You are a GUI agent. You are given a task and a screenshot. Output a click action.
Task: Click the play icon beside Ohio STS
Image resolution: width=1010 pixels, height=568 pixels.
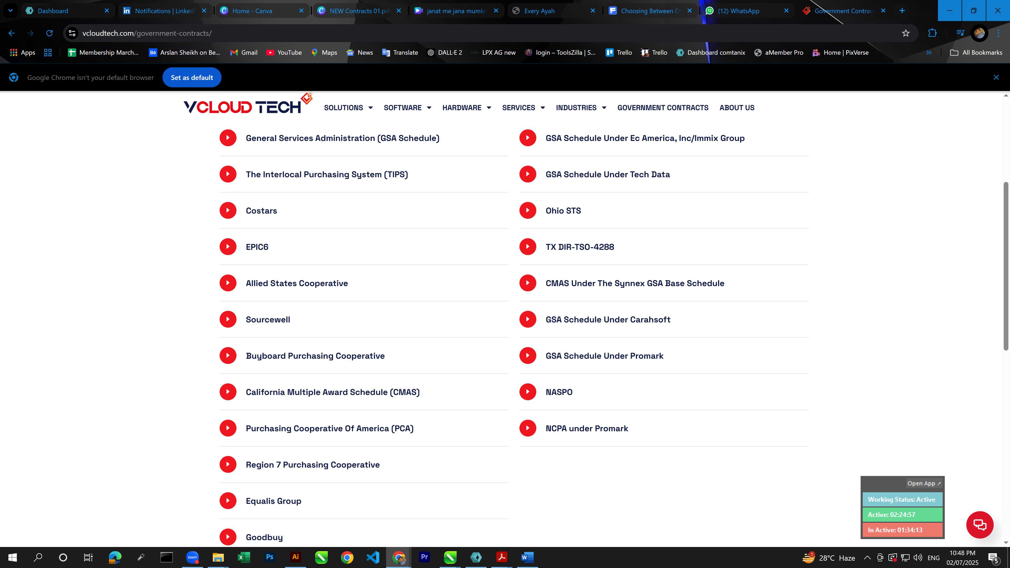point(528,210)
